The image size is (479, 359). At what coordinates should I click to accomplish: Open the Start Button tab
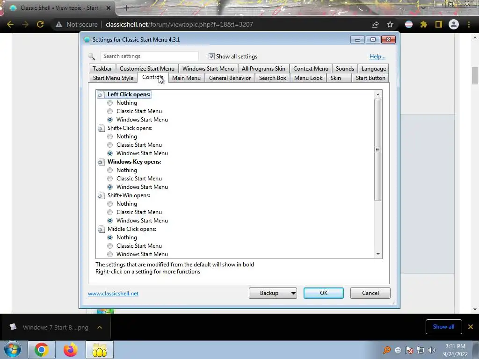370,78
